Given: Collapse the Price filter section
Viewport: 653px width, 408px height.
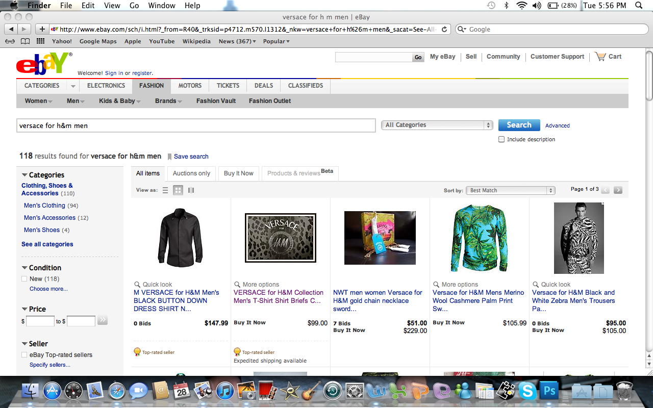Looking at the screenshot, I should pos(24,309).
